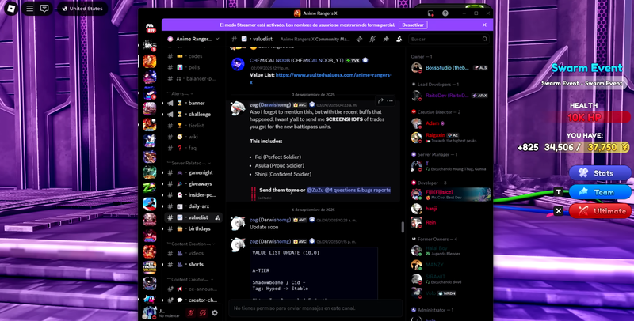Collapse the Server Related category
Viewport: 634px width, 321px height.
189,163
